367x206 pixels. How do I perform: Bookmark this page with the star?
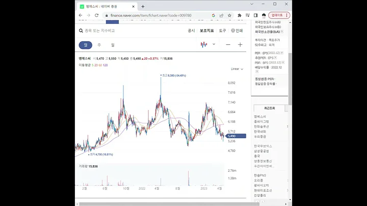point(229,15)
